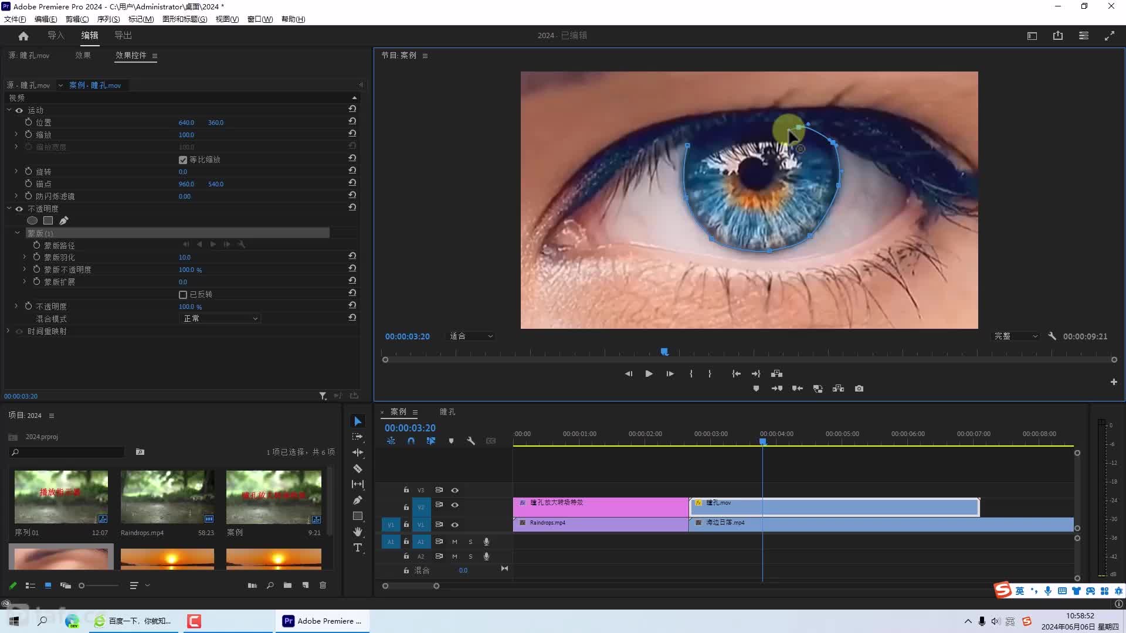Expand the 缩放 scale property
This screenshot has height=633, width=1126.
click(x=16, y=134)
